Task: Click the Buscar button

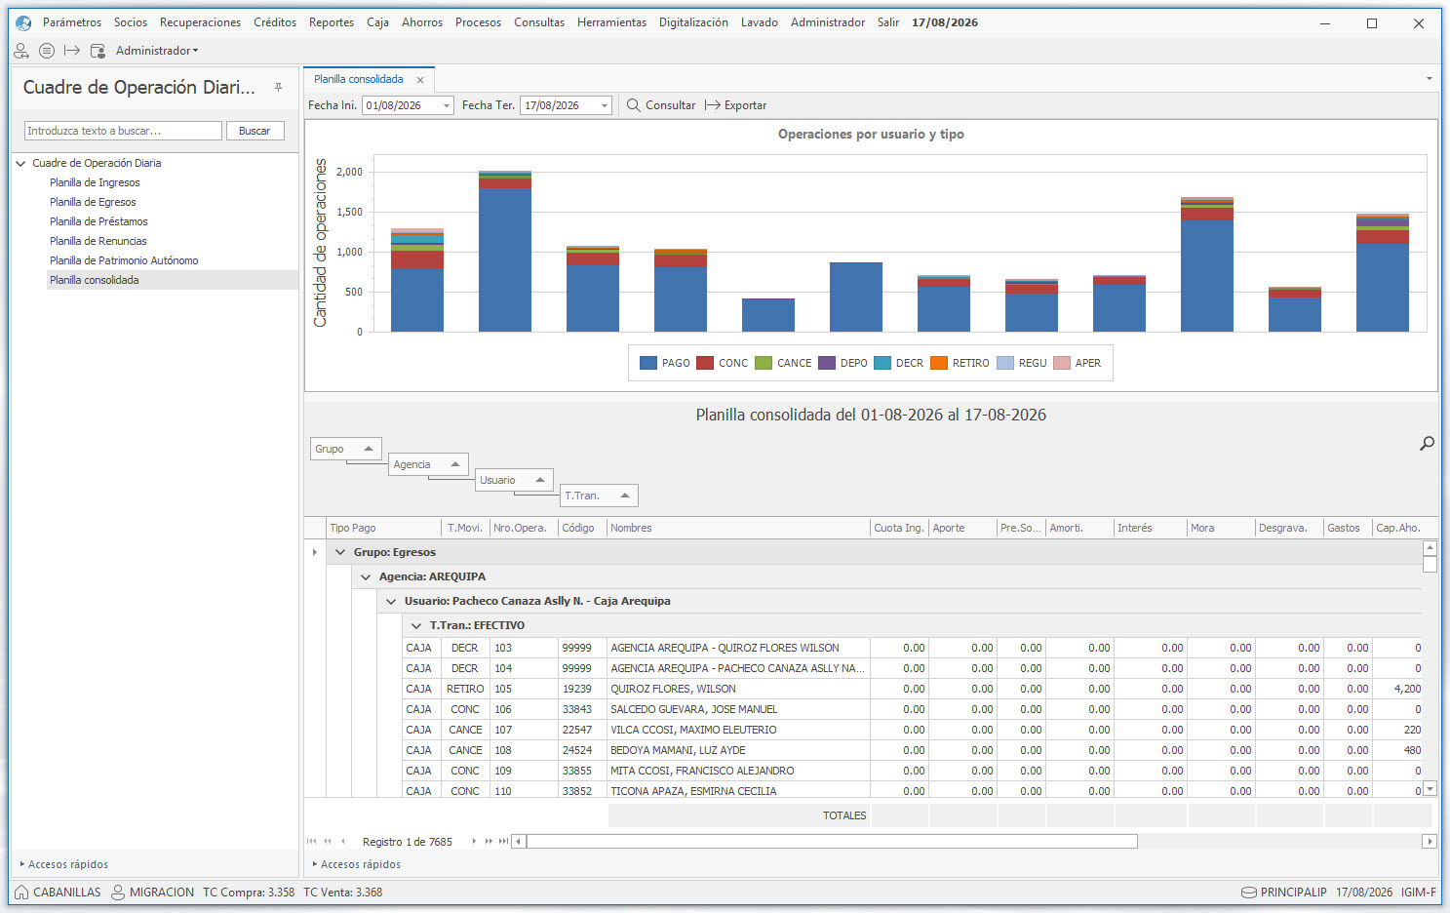Action: 255,131
